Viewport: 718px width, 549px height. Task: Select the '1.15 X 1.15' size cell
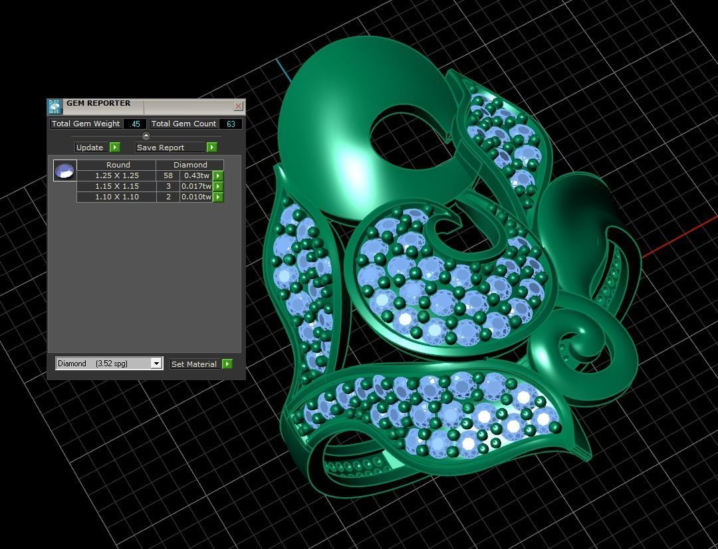click(x=117, y=186)
